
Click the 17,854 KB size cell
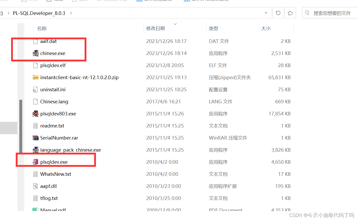[x=280, y=114]
